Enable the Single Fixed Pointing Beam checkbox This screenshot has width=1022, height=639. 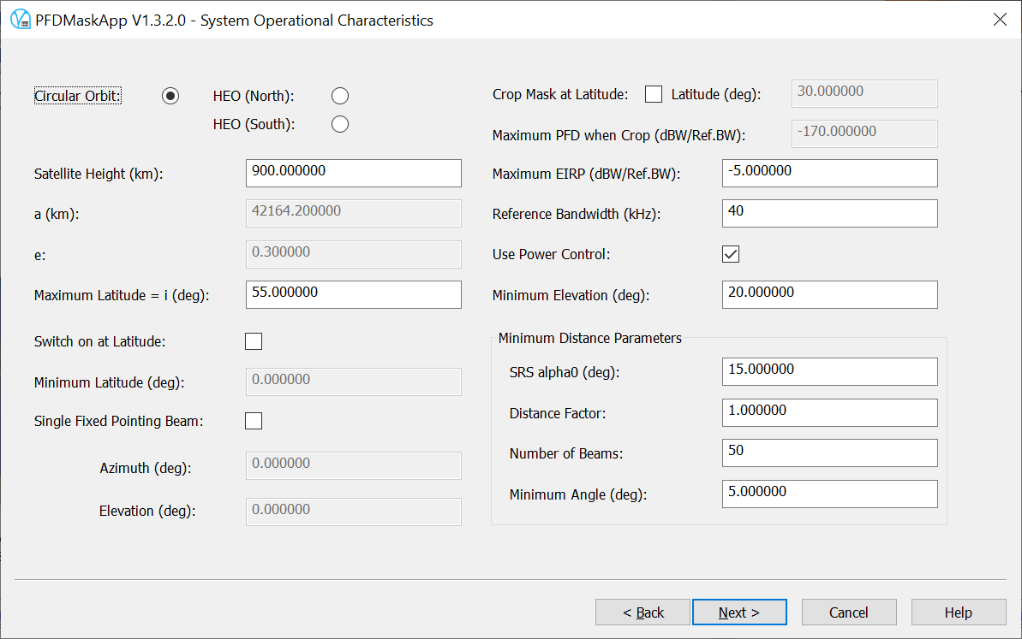[x=254, y=421]
